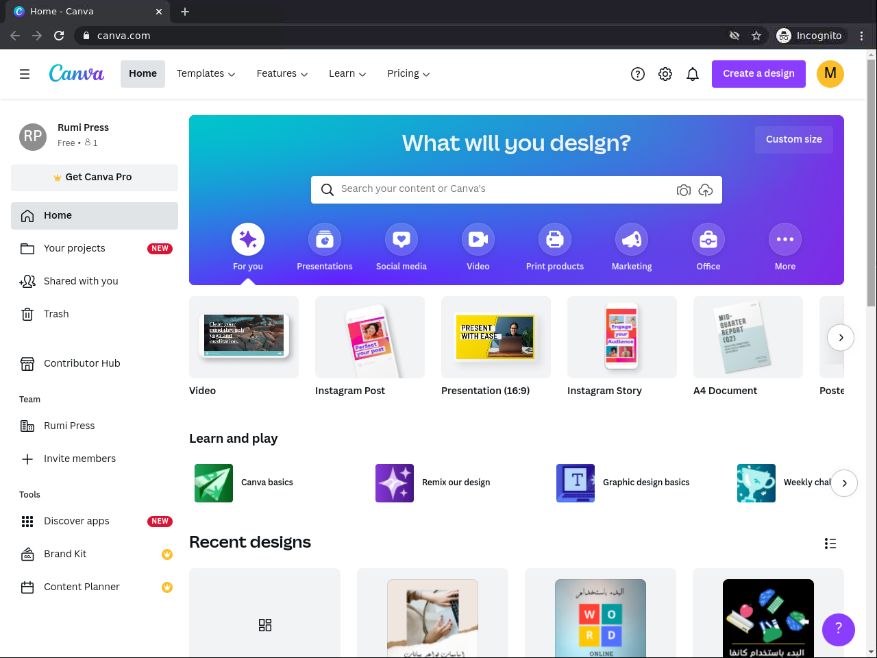
Task: Bookmark this page with star icon
Action: (756, 36)
